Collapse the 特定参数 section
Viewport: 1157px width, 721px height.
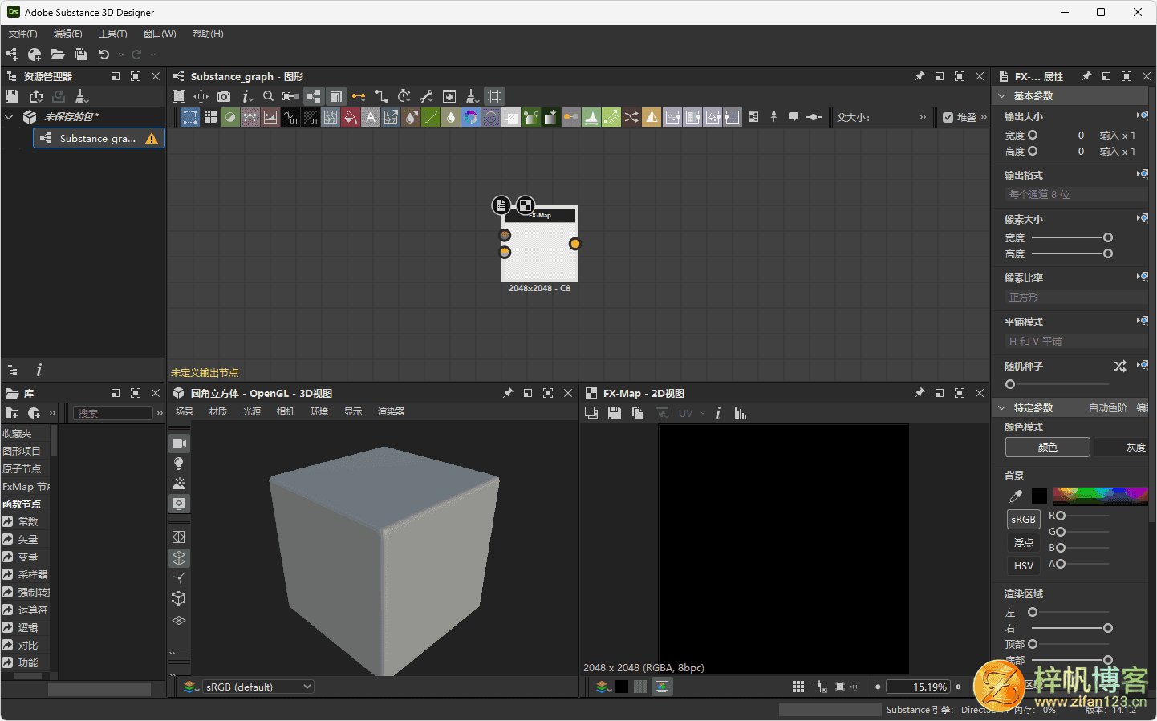pos(1001,408)
